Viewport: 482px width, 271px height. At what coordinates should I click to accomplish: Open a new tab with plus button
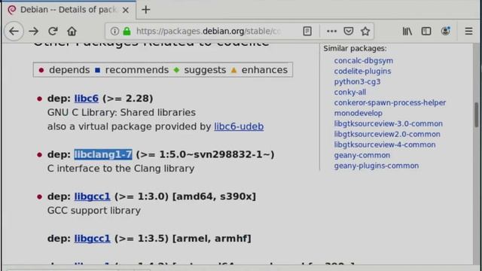(145, 10)
